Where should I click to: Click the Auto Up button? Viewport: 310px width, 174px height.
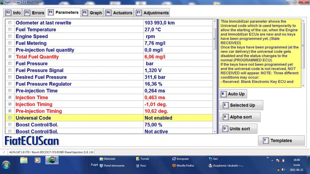click(233, 94)
